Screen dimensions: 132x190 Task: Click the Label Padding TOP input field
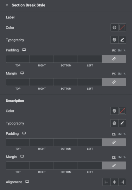point(18,59)
